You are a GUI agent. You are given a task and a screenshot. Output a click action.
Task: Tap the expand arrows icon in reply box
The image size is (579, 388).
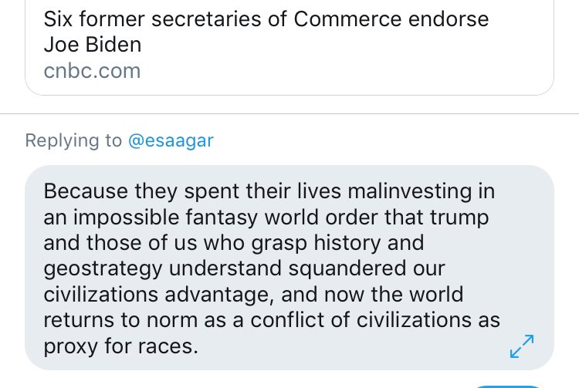pyautogui.click(x=523, y=346)
